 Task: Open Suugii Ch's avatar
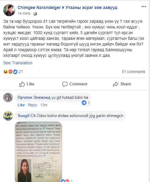click(x=8, y=116)
